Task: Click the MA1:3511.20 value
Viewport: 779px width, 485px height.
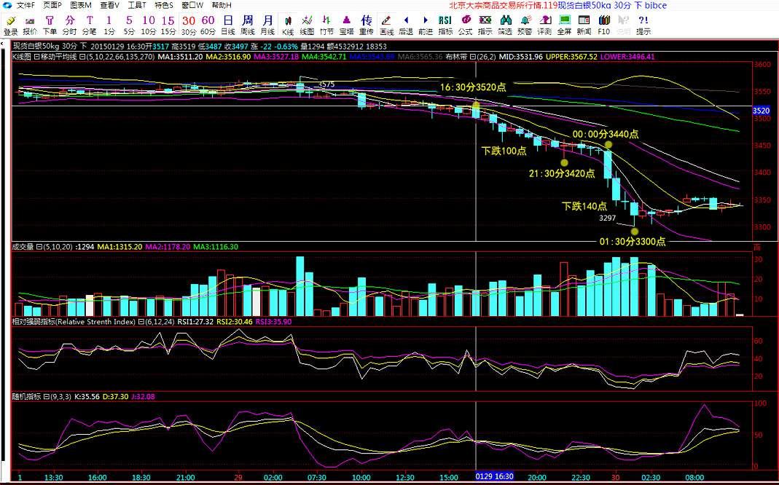Action: [x=180, y=57]
